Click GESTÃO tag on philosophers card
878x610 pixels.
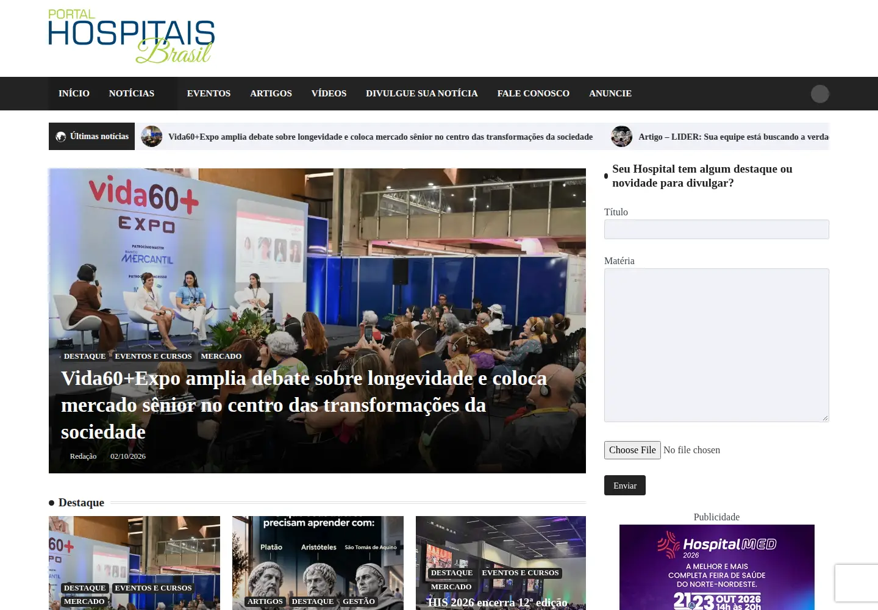[x=359, y=601]
